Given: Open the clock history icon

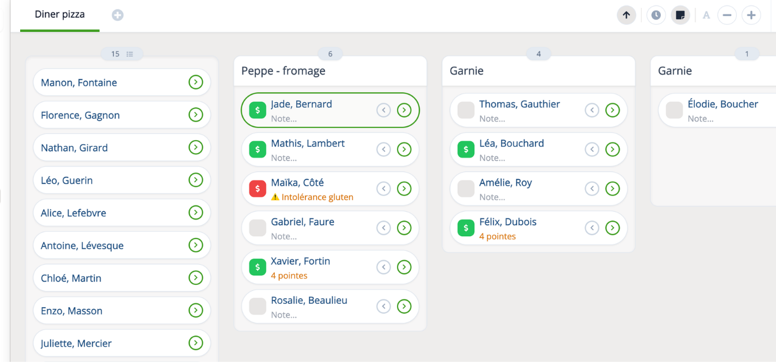Looking at the screenshot, I should [x=656, y=15].
